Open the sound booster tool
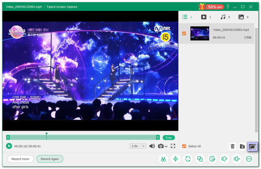 pyautogui.click(x=237, y=159)
